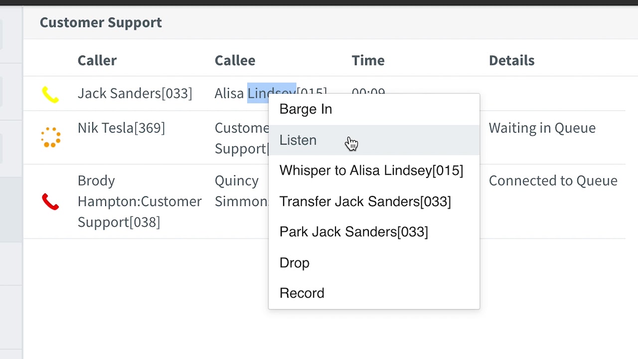
Task: Park Jack Sanders[033] call
Action: [353, 232]
